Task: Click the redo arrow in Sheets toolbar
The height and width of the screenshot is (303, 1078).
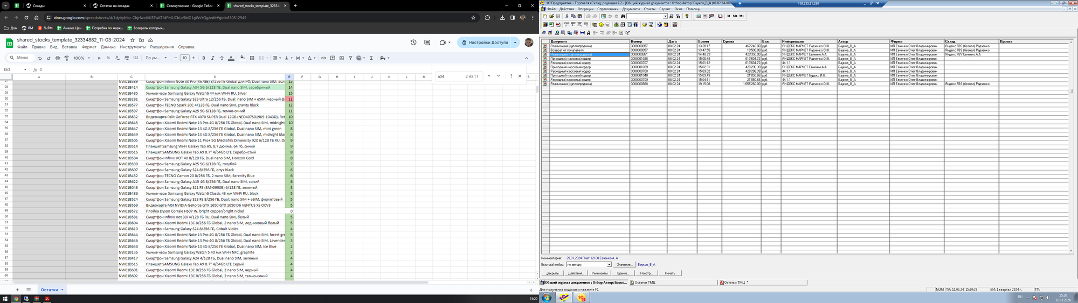Action: 49,58
